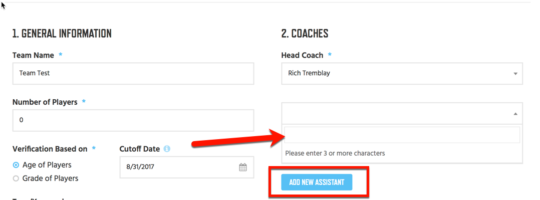Click the Cutoff Date label text
Screen dimensions: 540x200
tap(139, 149)
